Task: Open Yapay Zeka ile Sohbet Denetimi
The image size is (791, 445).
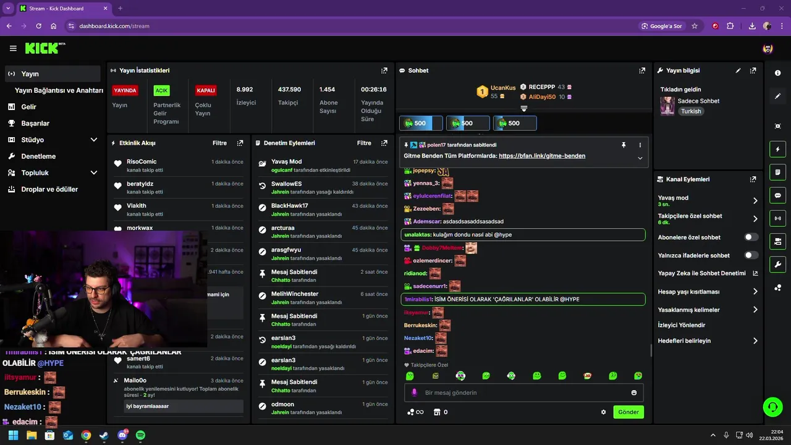Action: coord(708,273)
